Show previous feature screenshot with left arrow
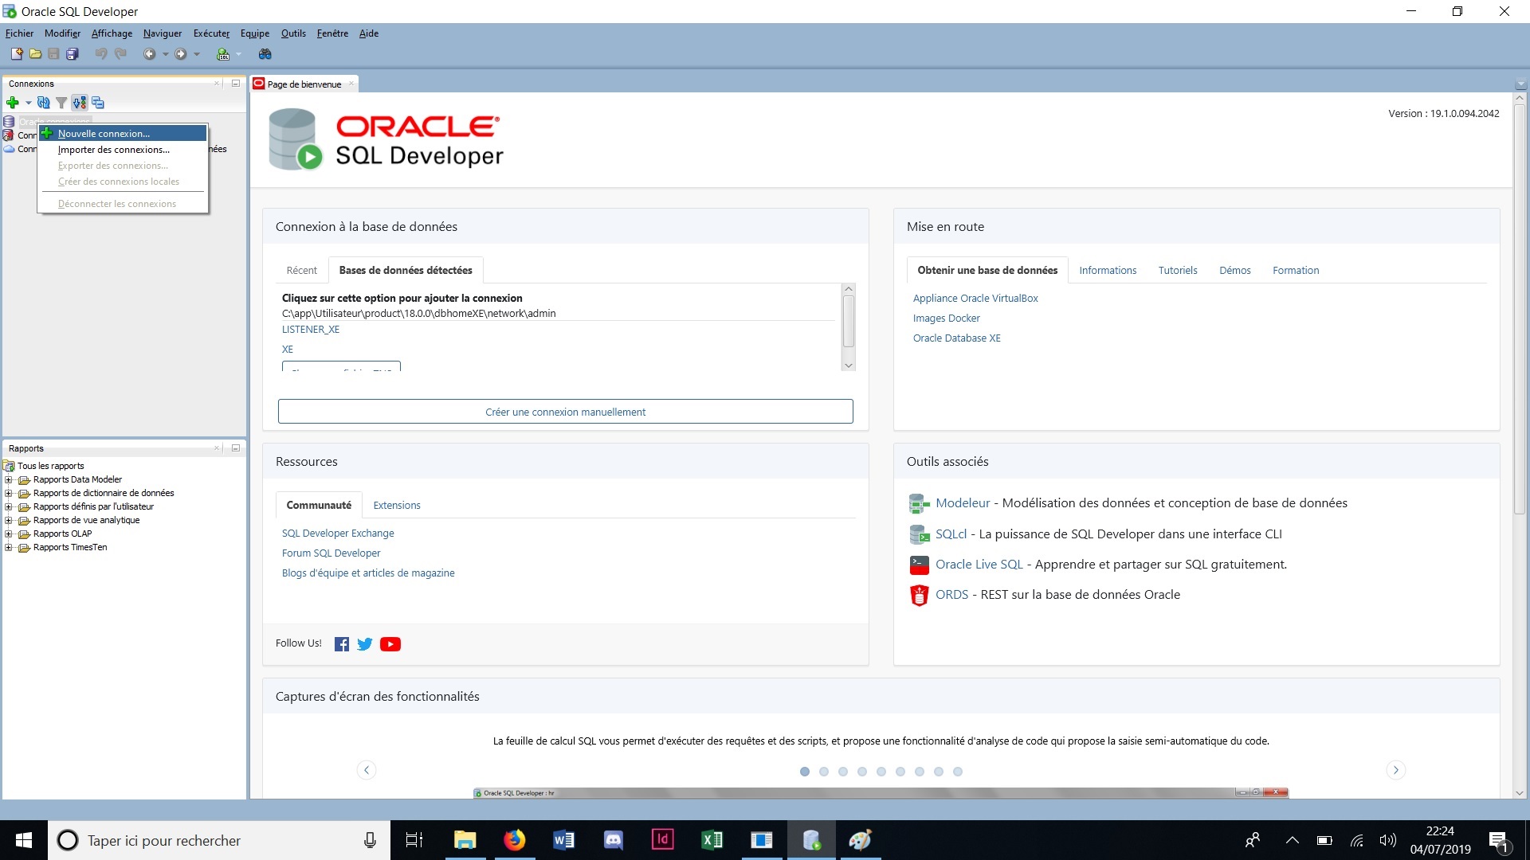 (367, 770)
